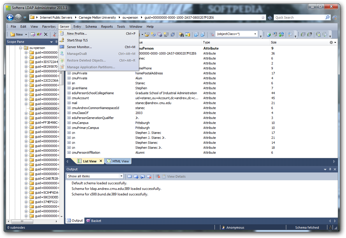Viewport: 346px width, 238px height.
Task: Click the Quick Search input field
Action: [299, 17]
